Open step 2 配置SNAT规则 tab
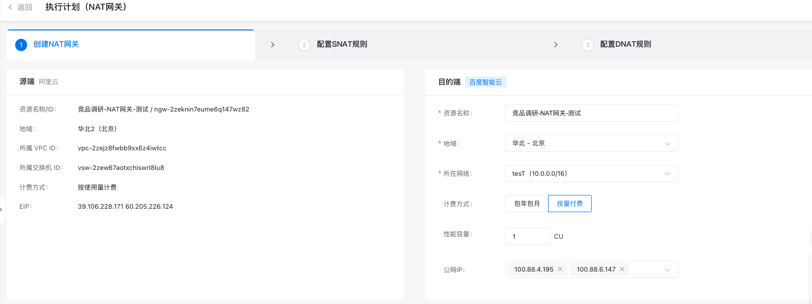 [342, 44]
